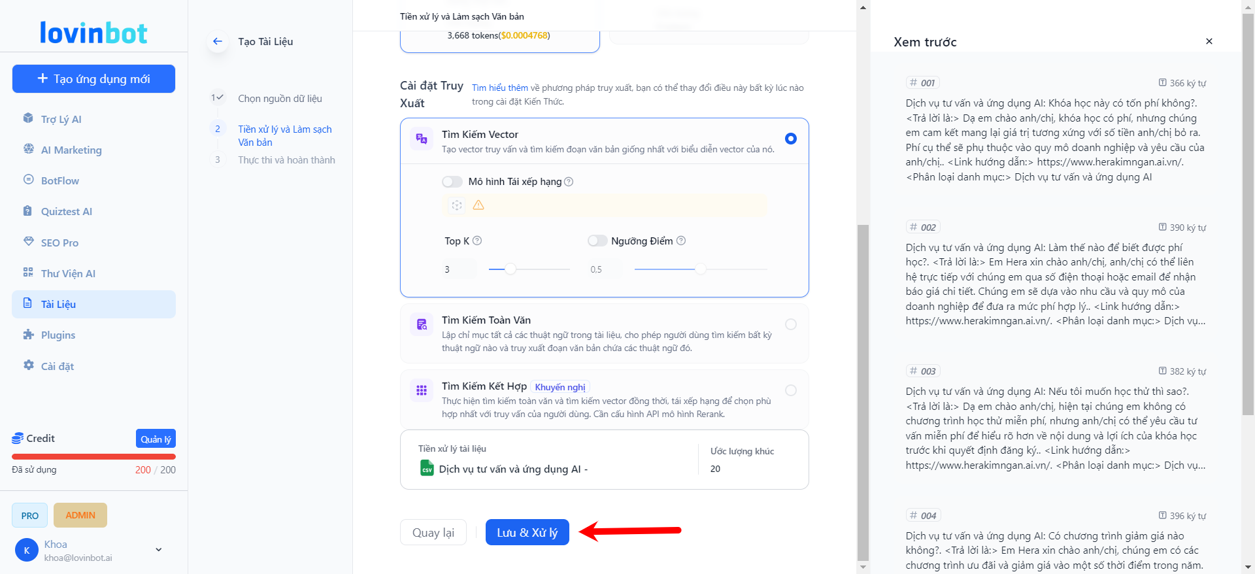Open the Trợ Lý AI sidebar icon
The height and width of the screenshot is (574, 1255).
[x=28, y=118]
